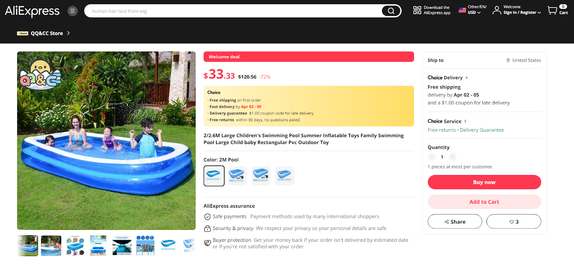Image resolution: width=574 pixels, height=264 pixels.
Task: Click the Sign in user profile icon
Action: coord(497,10)
